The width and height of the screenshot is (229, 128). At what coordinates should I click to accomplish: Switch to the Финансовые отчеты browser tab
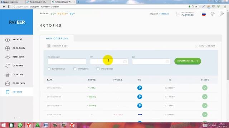(x=38, y=2)
